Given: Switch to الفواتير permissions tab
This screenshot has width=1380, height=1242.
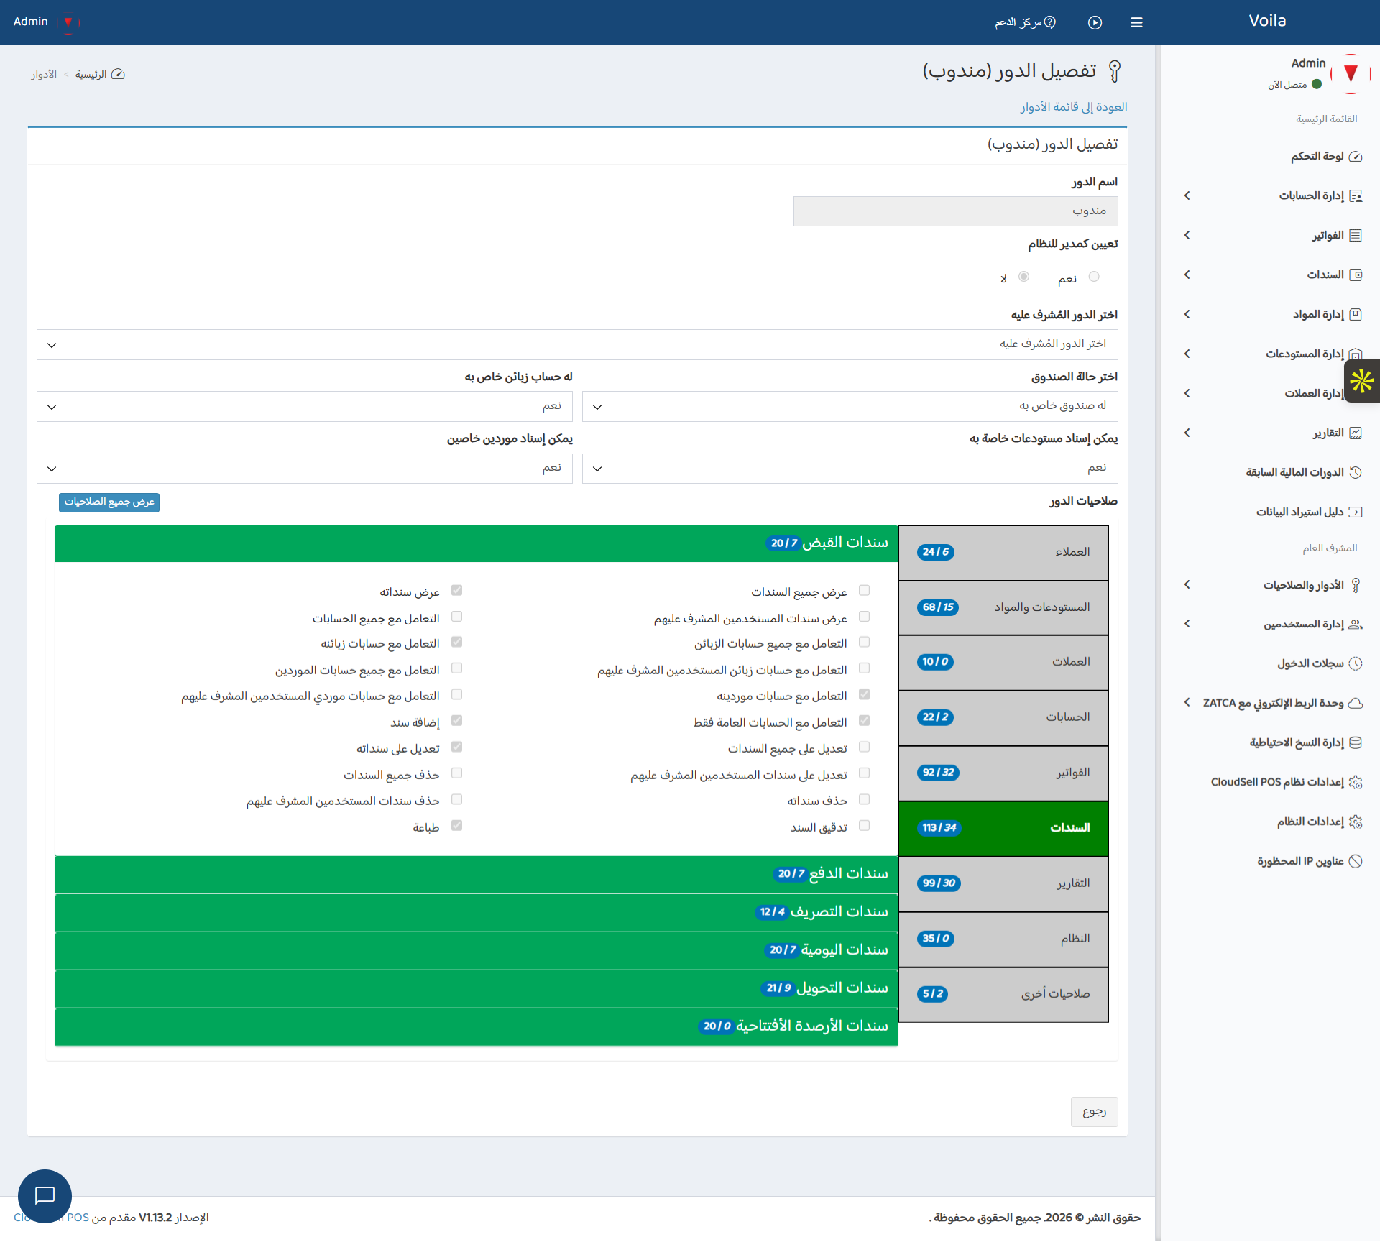Looking at the screenshot, I should point(1003,773).
